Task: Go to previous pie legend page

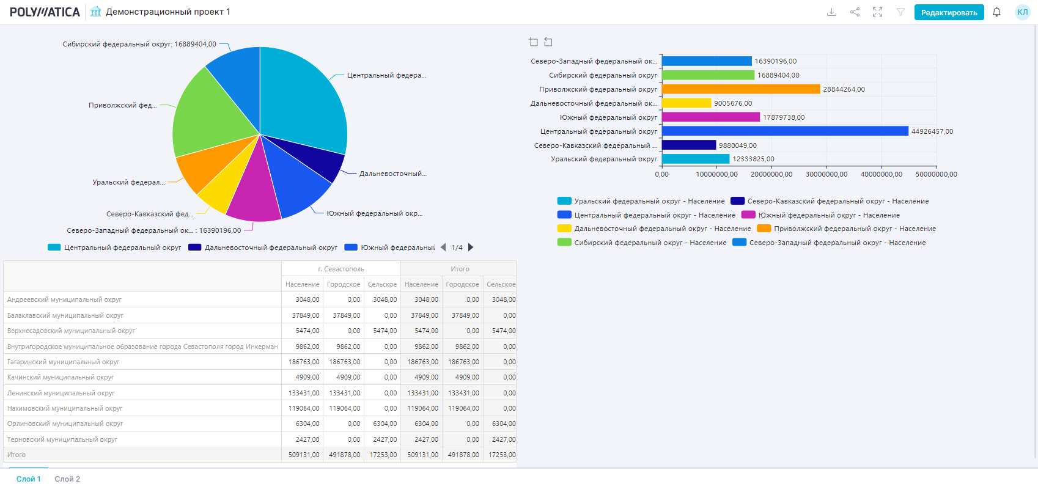Action: pyautogui.click(x=443, y=248)
